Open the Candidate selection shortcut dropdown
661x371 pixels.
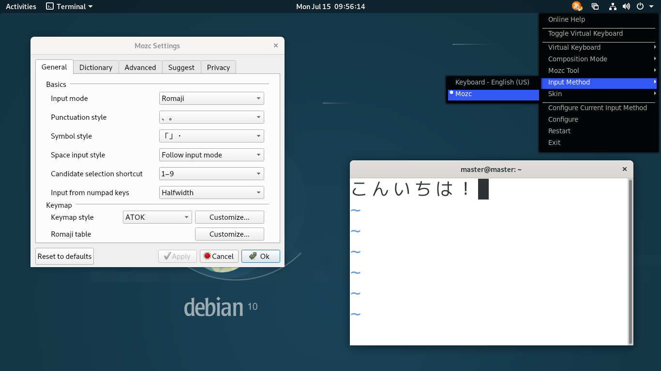pos(211,174)
